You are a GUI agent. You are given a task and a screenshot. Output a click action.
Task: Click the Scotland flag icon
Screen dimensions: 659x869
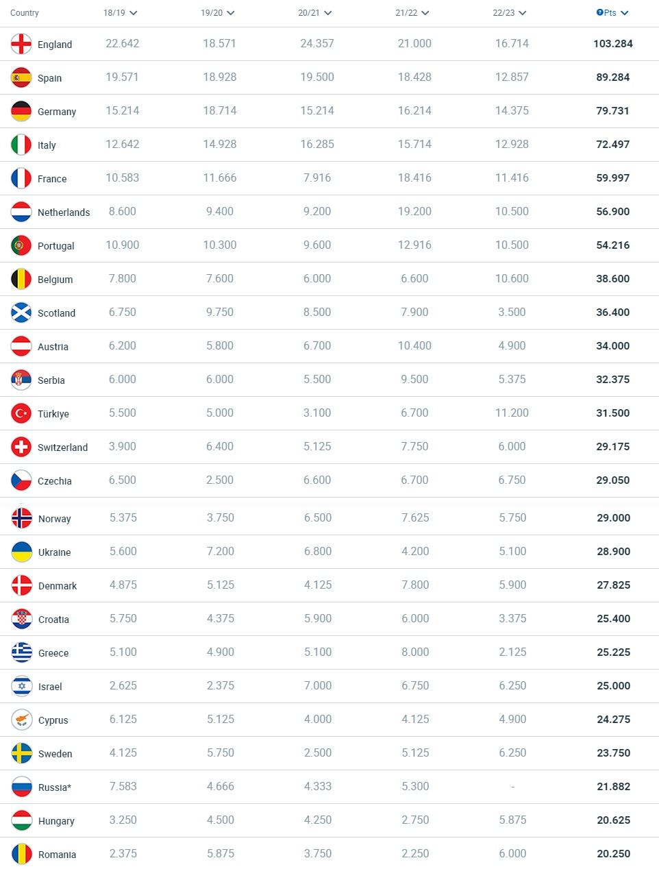(21, 313)
